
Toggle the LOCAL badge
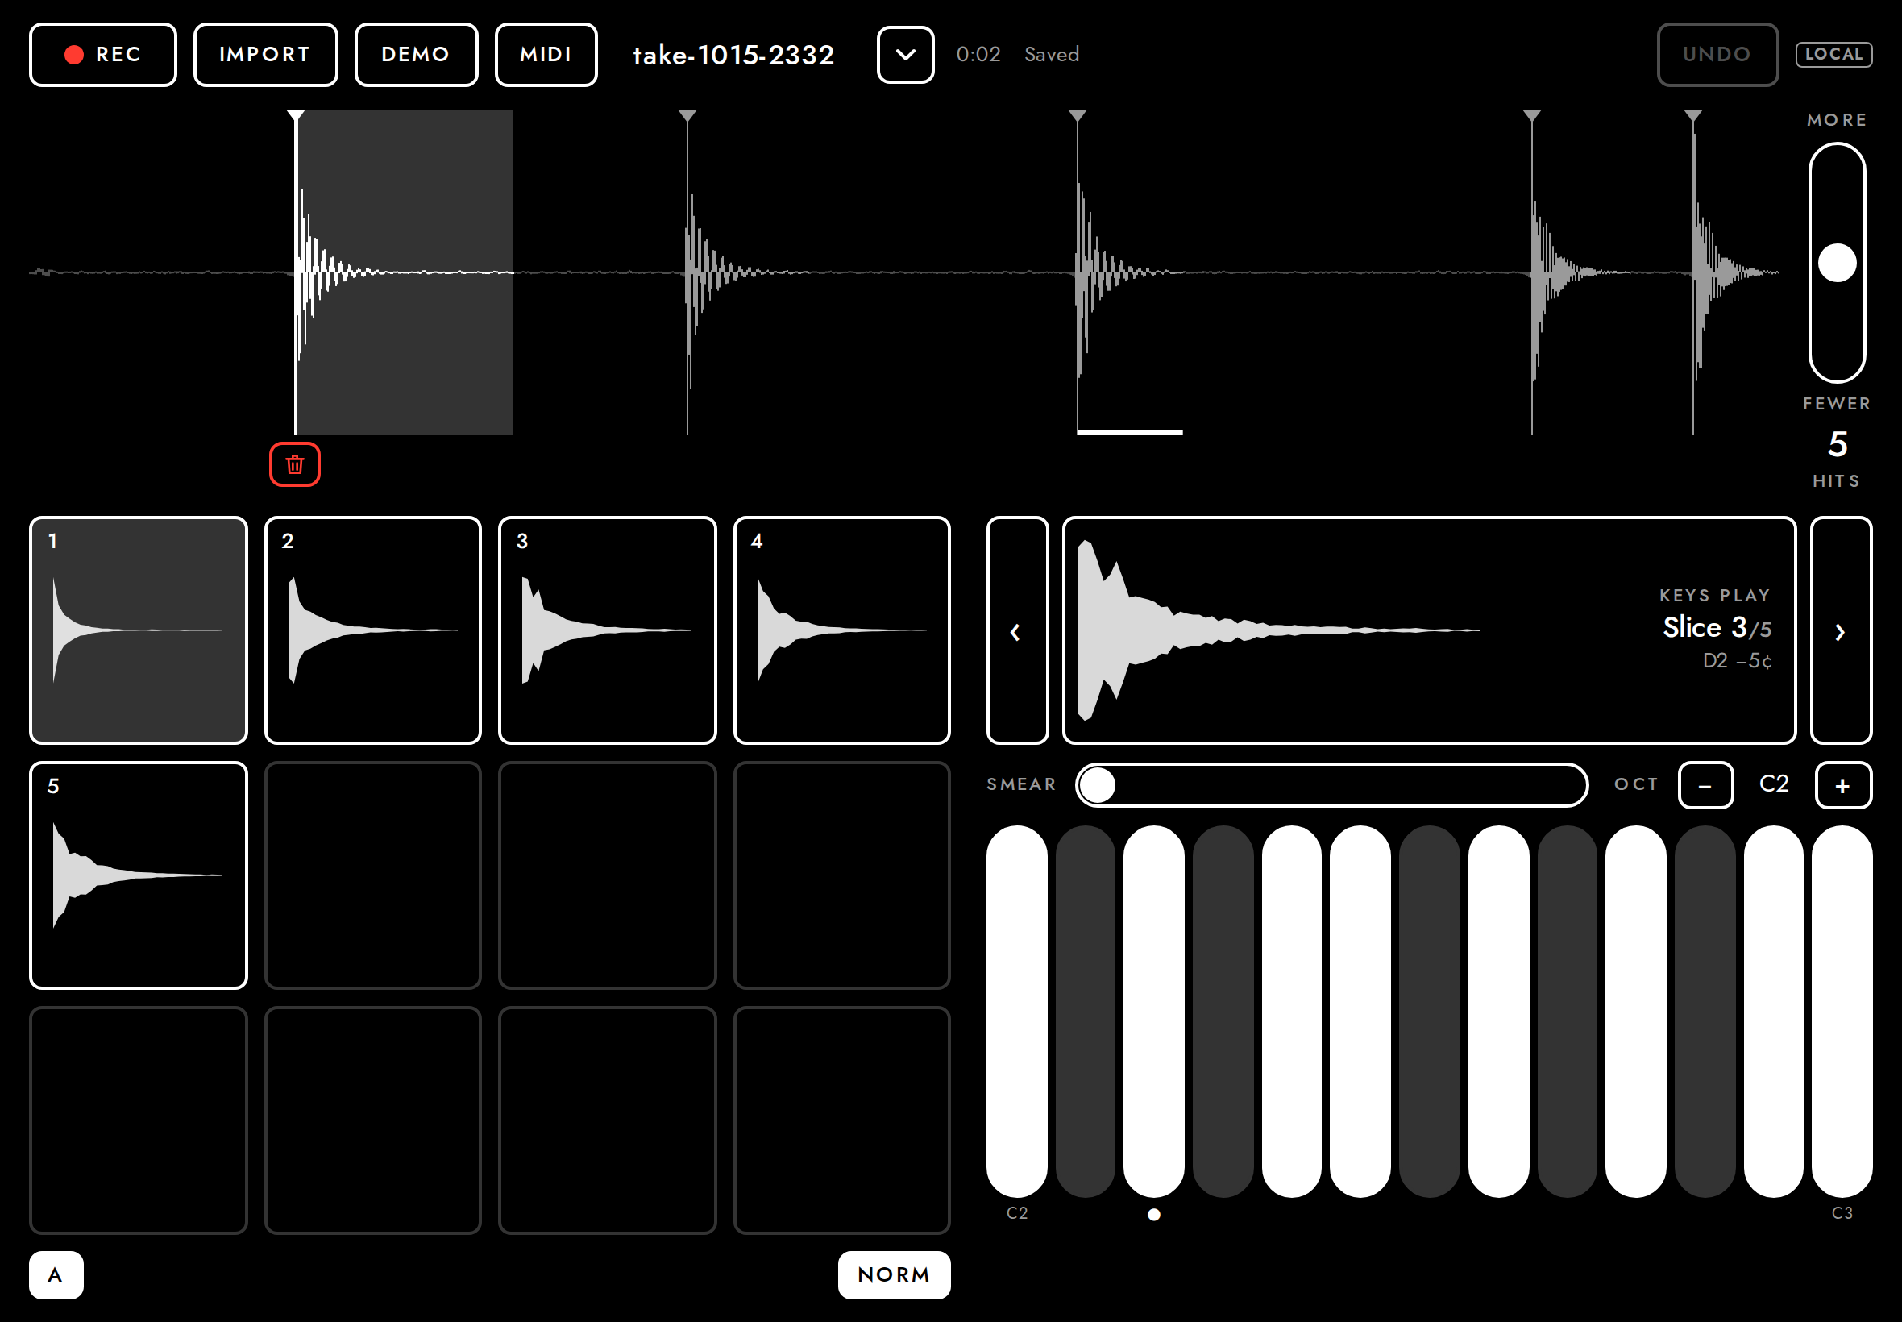click(1833, 54)
